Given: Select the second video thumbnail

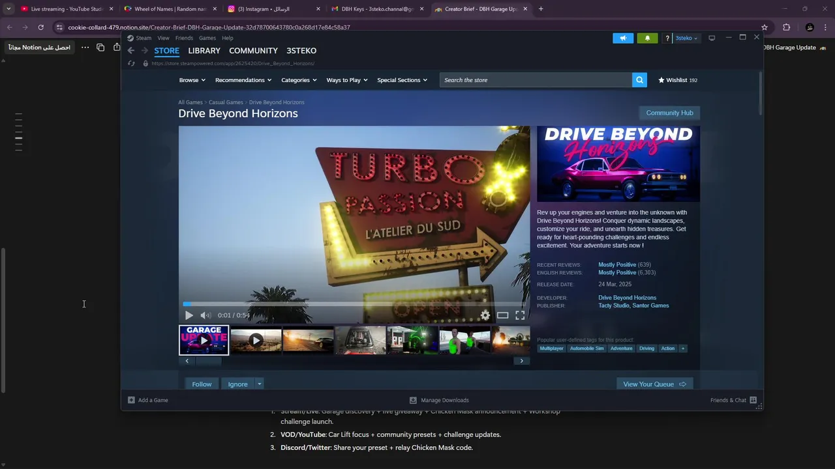Looking at the screenshot, I should (256, 340).
